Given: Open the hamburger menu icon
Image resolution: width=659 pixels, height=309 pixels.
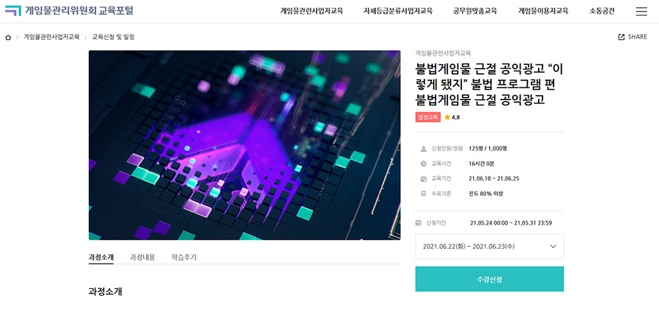Looking at the screenshot, I should (642, 12).
